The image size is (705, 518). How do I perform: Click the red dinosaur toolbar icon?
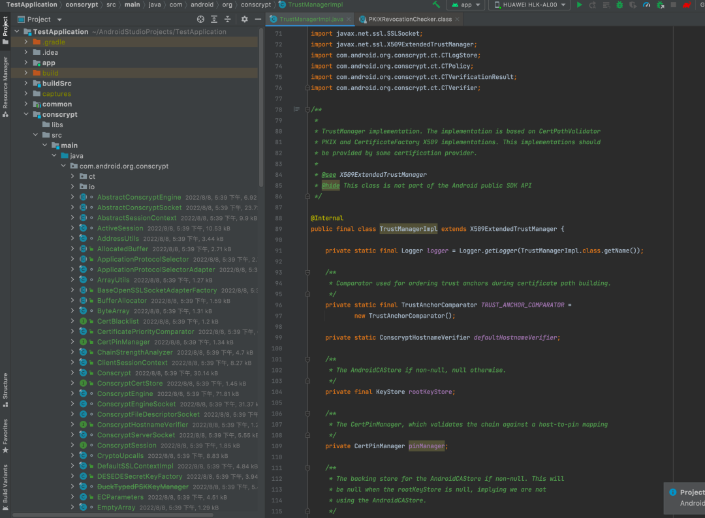687,5
